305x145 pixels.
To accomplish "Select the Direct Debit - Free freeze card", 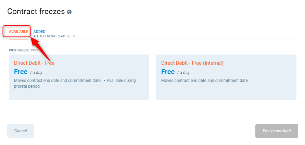I will (79, 77).
